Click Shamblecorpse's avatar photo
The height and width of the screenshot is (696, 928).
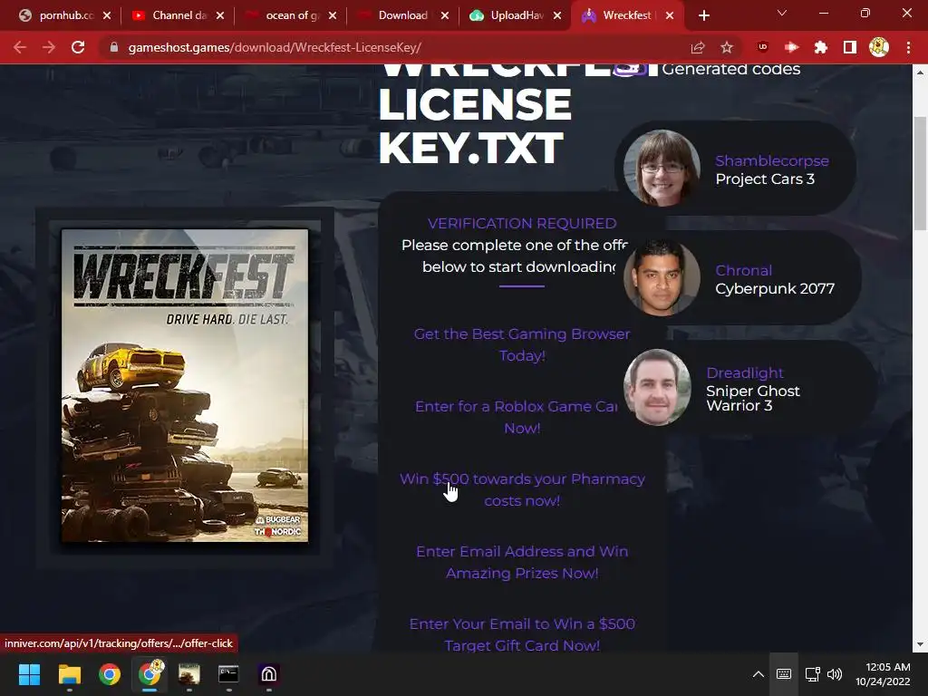point(662,168)
